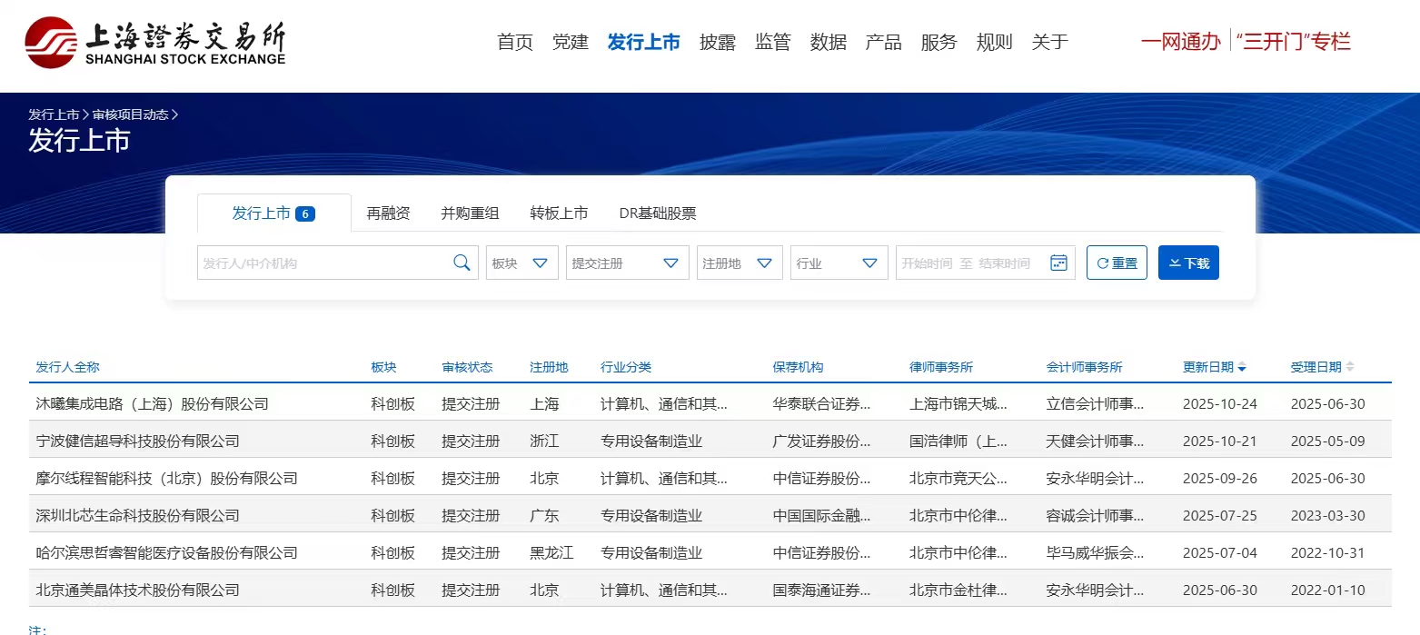Viewport: 1420px width, 635px height.
Task: Click 国泰海通证券 sponsor cell
Action: 822,590
